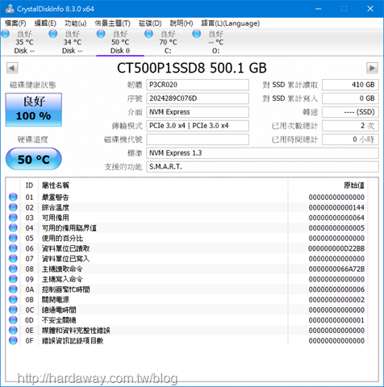Select the Disk 0 50 °C tab
The width and height of the screenshot is (384, 387).
[120, 42]
